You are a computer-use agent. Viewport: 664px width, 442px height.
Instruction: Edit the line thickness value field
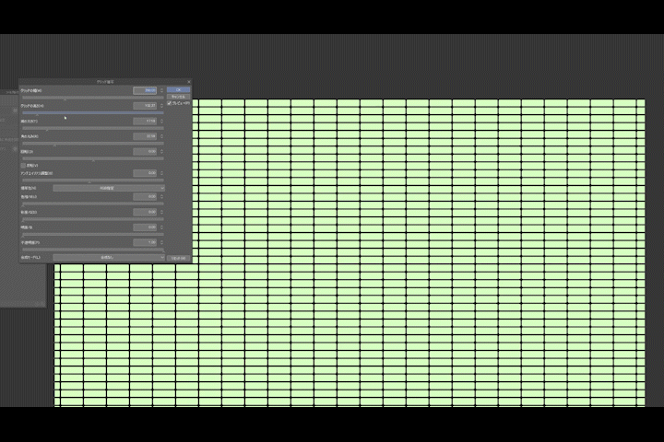(x=145, y=121)
